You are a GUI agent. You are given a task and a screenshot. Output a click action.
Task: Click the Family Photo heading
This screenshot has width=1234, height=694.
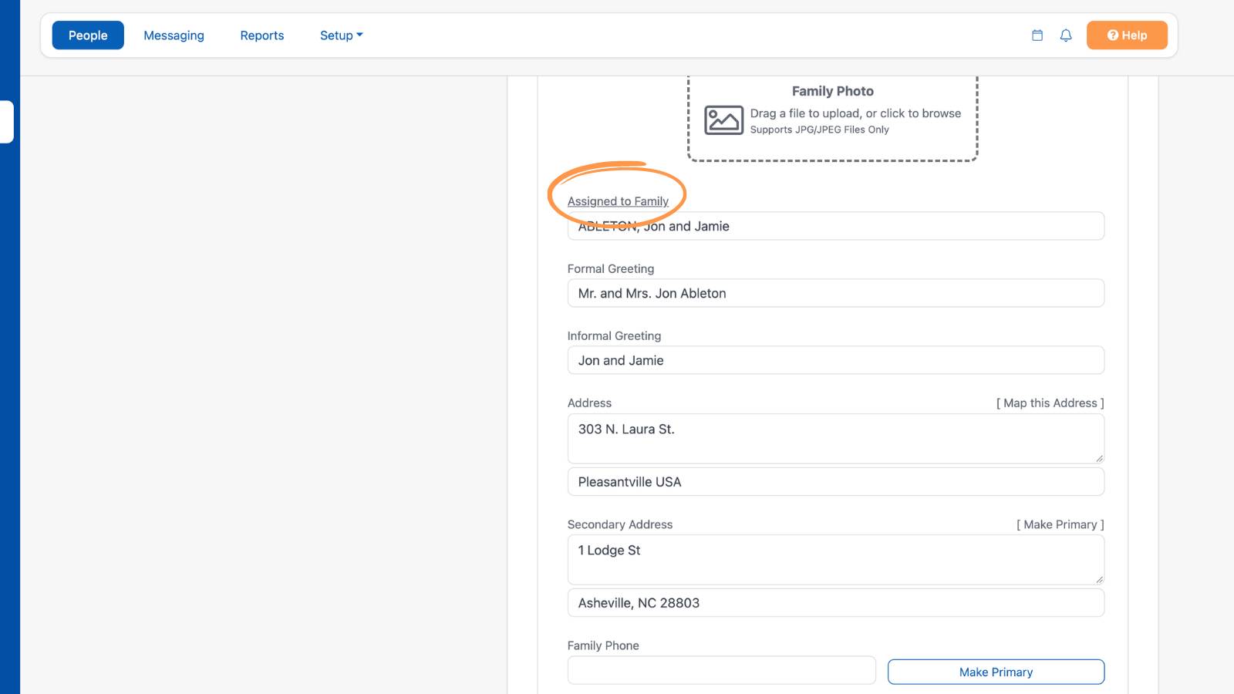(833, 91)
